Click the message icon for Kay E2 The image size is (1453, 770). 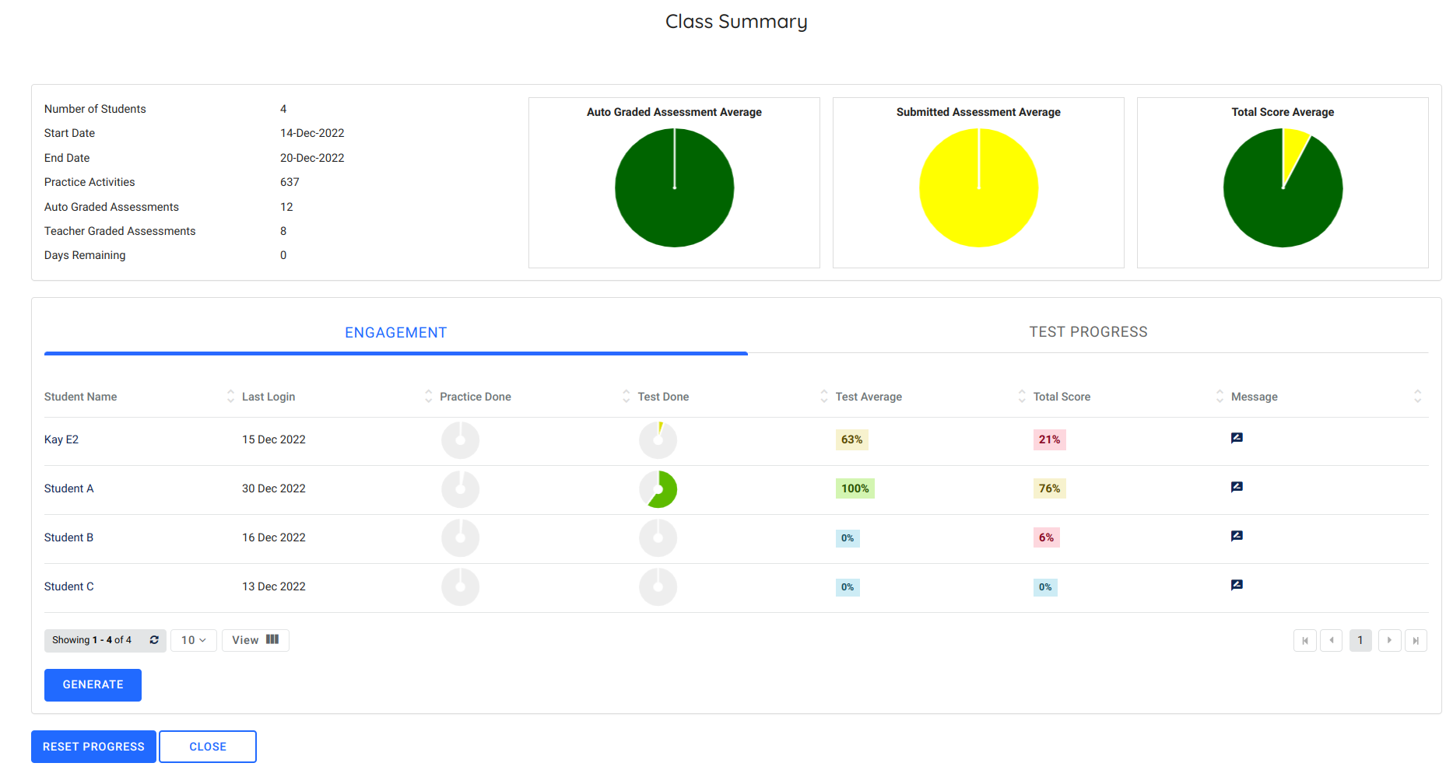pyautogui.click(x=1237, y=437)
